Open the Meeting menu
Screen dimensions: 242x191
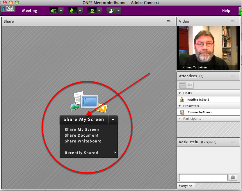point(30,11)
